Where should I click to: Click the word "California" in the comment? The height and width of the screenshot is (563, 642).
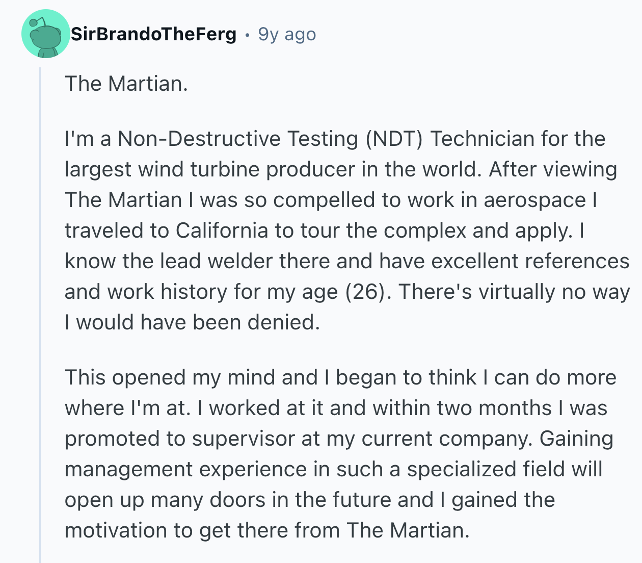point(222,231)
